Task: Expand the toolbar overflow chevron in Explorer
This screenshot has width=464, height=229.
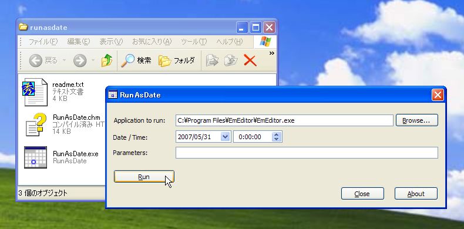Action: coord(271,53)
